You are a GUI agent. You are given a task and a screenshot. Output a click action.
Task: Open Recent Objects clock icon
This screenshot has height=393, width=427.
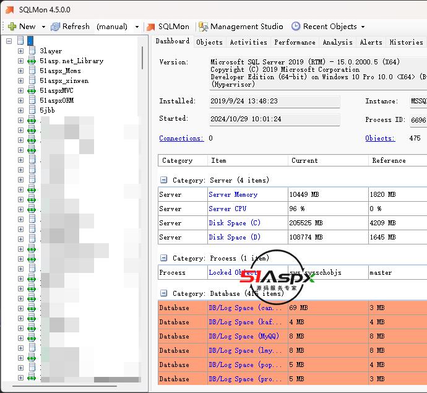coord(296,27)
